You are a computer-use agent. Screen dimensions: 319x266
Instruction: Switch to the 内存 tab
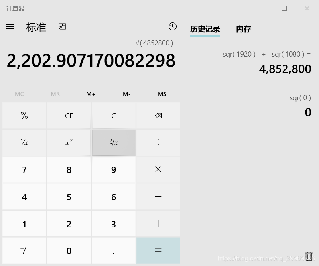tap(243, 29)
